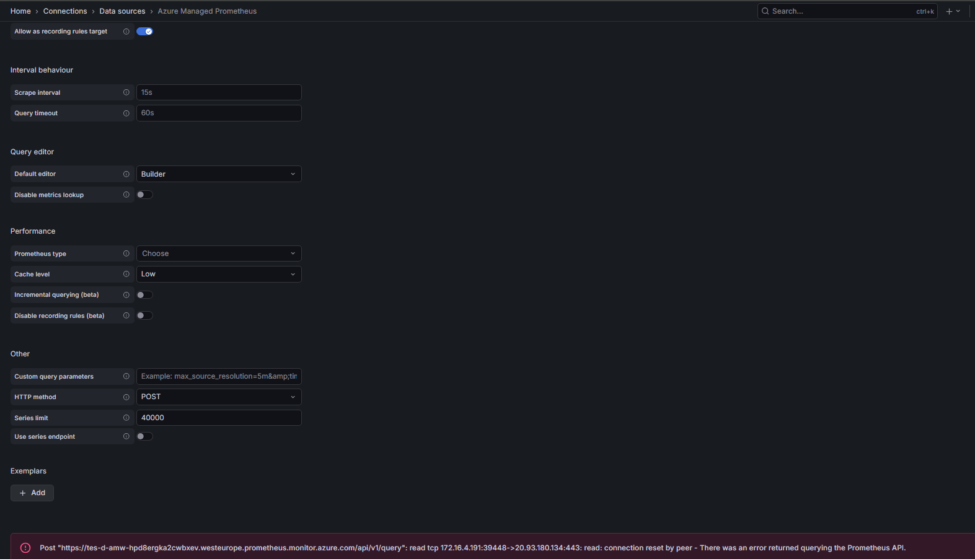Screen dimensions: 975x559
Task: Open info tooltip for Allow as recording rules target
Action: 126,32
